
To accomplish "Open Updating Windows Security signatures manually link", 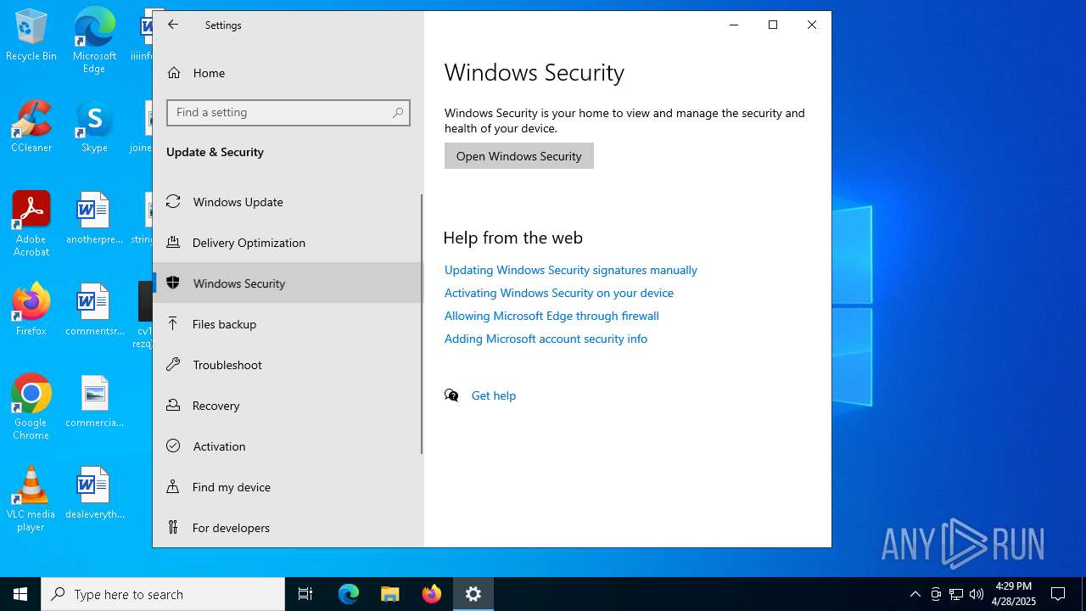I will pyautogui.click(x=571, y=270).
